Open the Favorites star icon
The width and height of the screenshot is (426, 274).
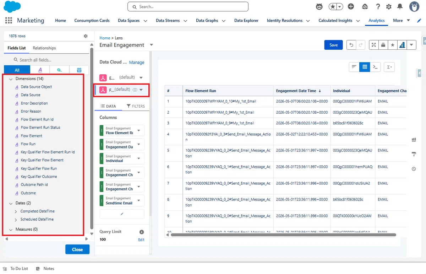(x=333, y=7)
